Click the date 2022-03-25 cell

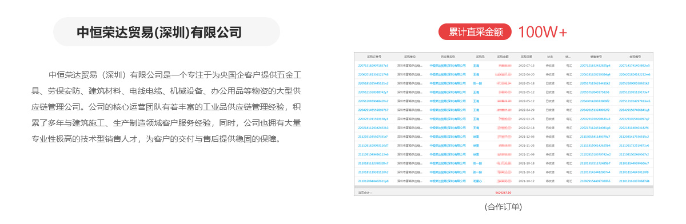526,118
